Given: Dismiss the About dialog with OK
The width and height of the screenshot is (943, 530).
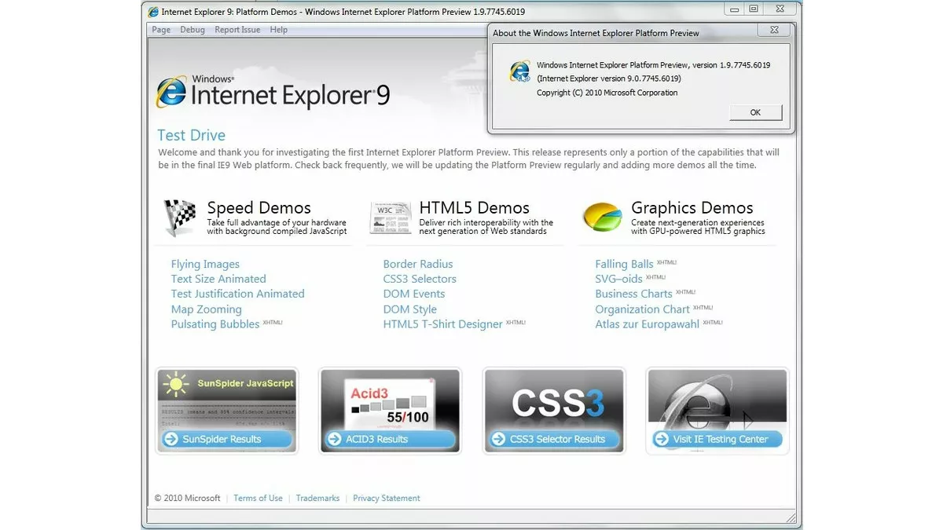Looking at the screenshot, I should (x=754, y=112).
